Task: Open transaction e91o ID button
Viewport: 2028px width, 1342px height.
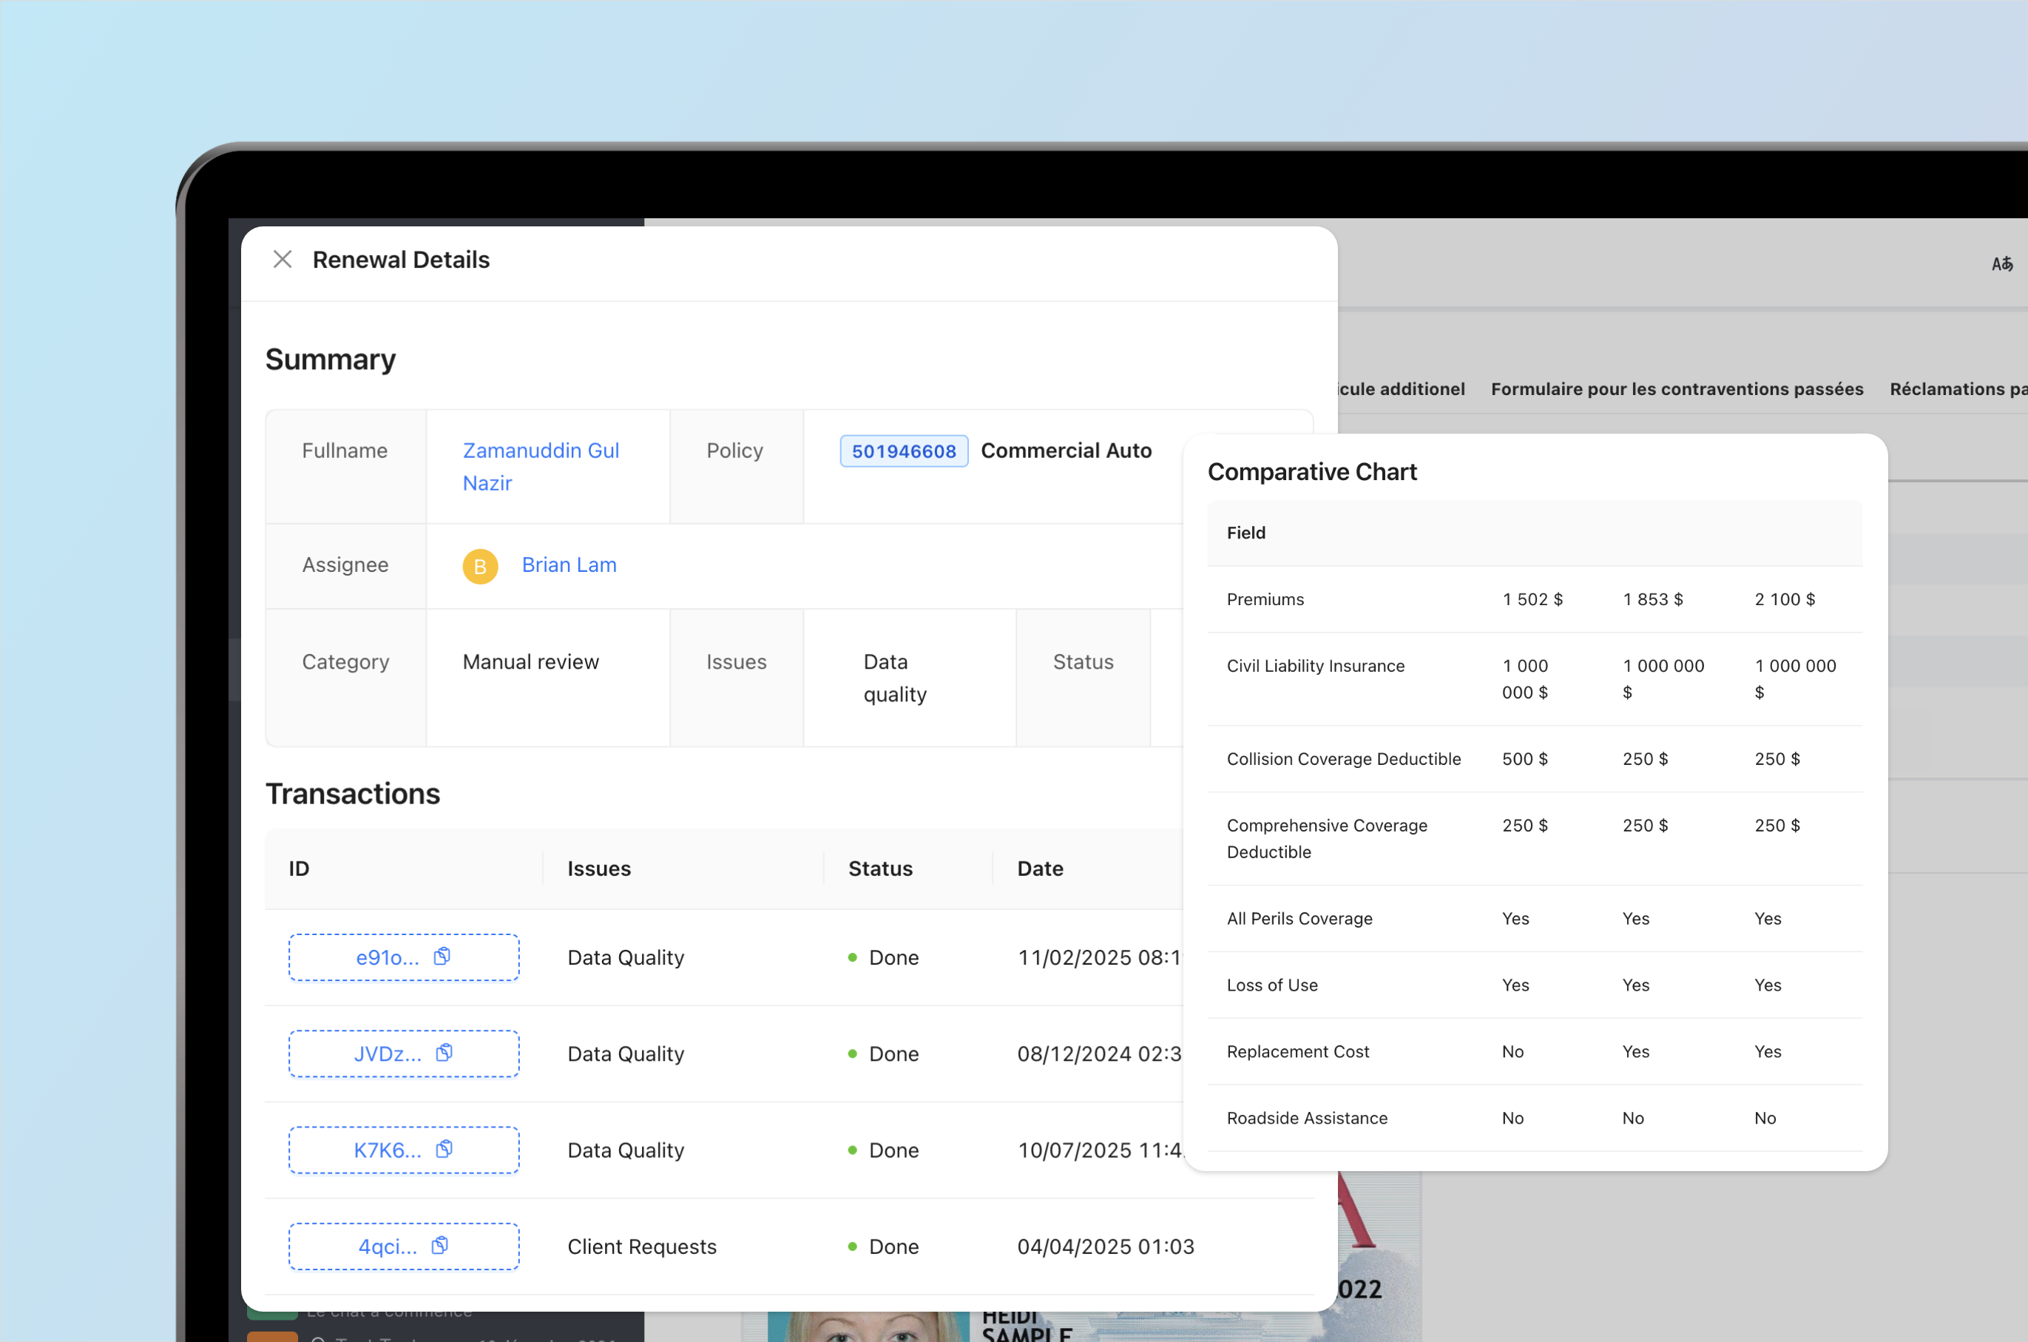Action: coord(387,958)
